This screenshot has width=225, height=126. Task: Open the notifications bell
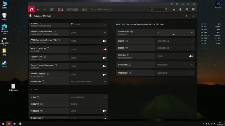[x=180, y=9]
